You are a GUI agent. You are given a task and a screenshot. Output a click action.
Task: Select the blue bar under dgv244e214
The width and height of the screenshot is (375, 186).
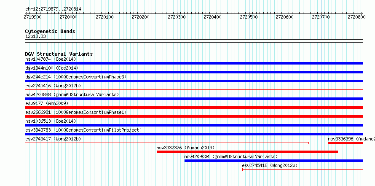[194, 81]
